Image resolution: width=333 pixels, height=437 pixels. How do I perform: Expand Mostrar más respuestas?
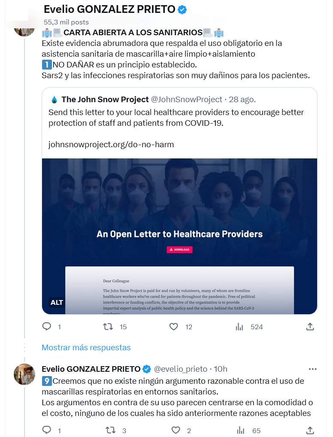pyautogui.click(x=86, y=347)
